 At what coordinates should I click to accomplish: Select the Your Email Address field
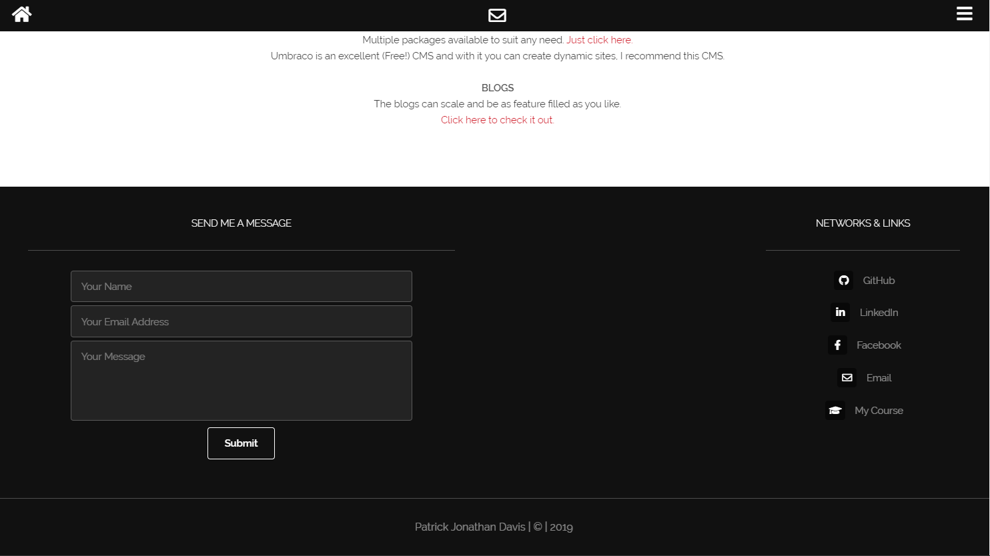pyautogui.click(x=241, y=321)
